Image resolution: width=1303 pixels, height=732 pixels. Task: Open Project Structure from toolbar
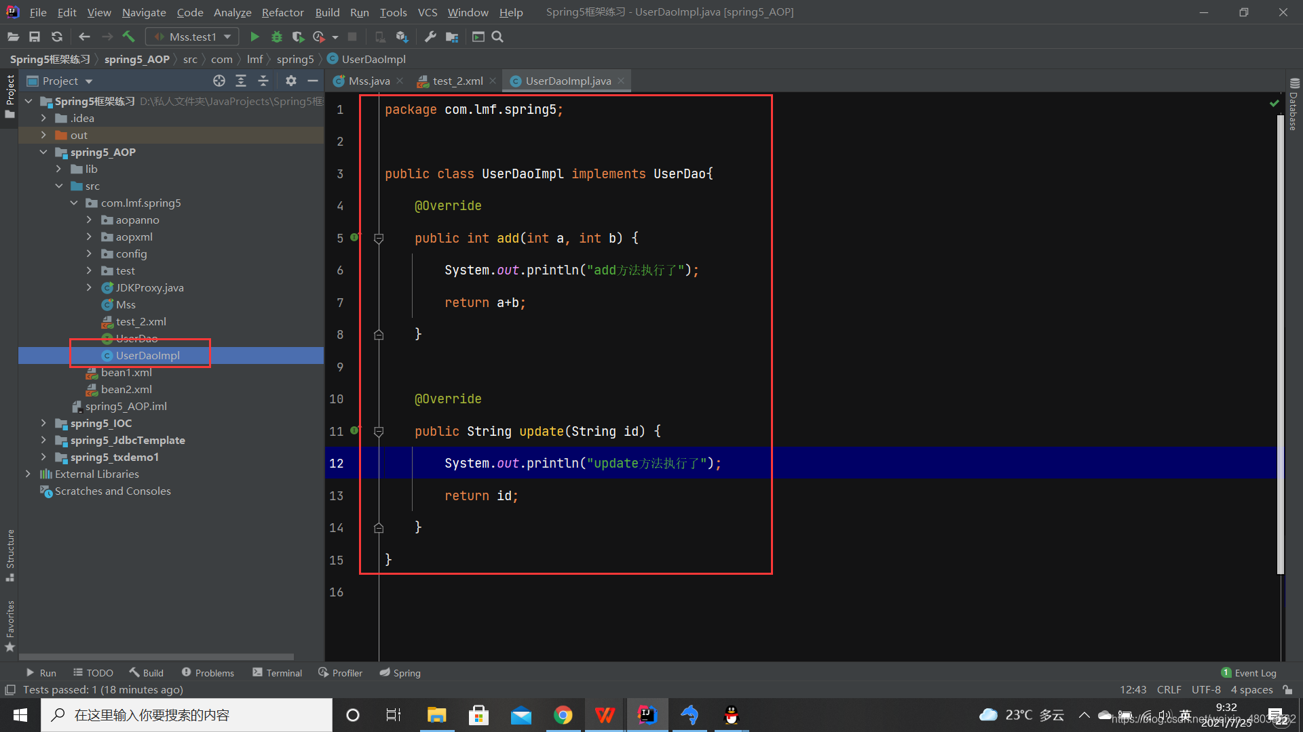(x=452, y=37)
